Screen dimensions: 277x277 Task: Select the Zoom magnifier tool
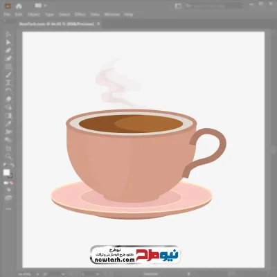pos(8,157)
